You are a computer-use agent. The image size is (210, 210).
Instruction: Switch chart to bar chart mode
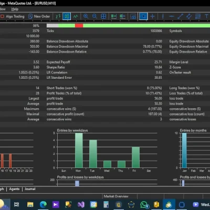(58, 16)
